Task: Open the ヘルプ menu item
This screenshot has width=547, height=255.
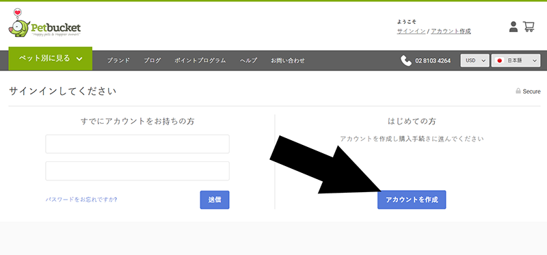Action: point(248,60)
